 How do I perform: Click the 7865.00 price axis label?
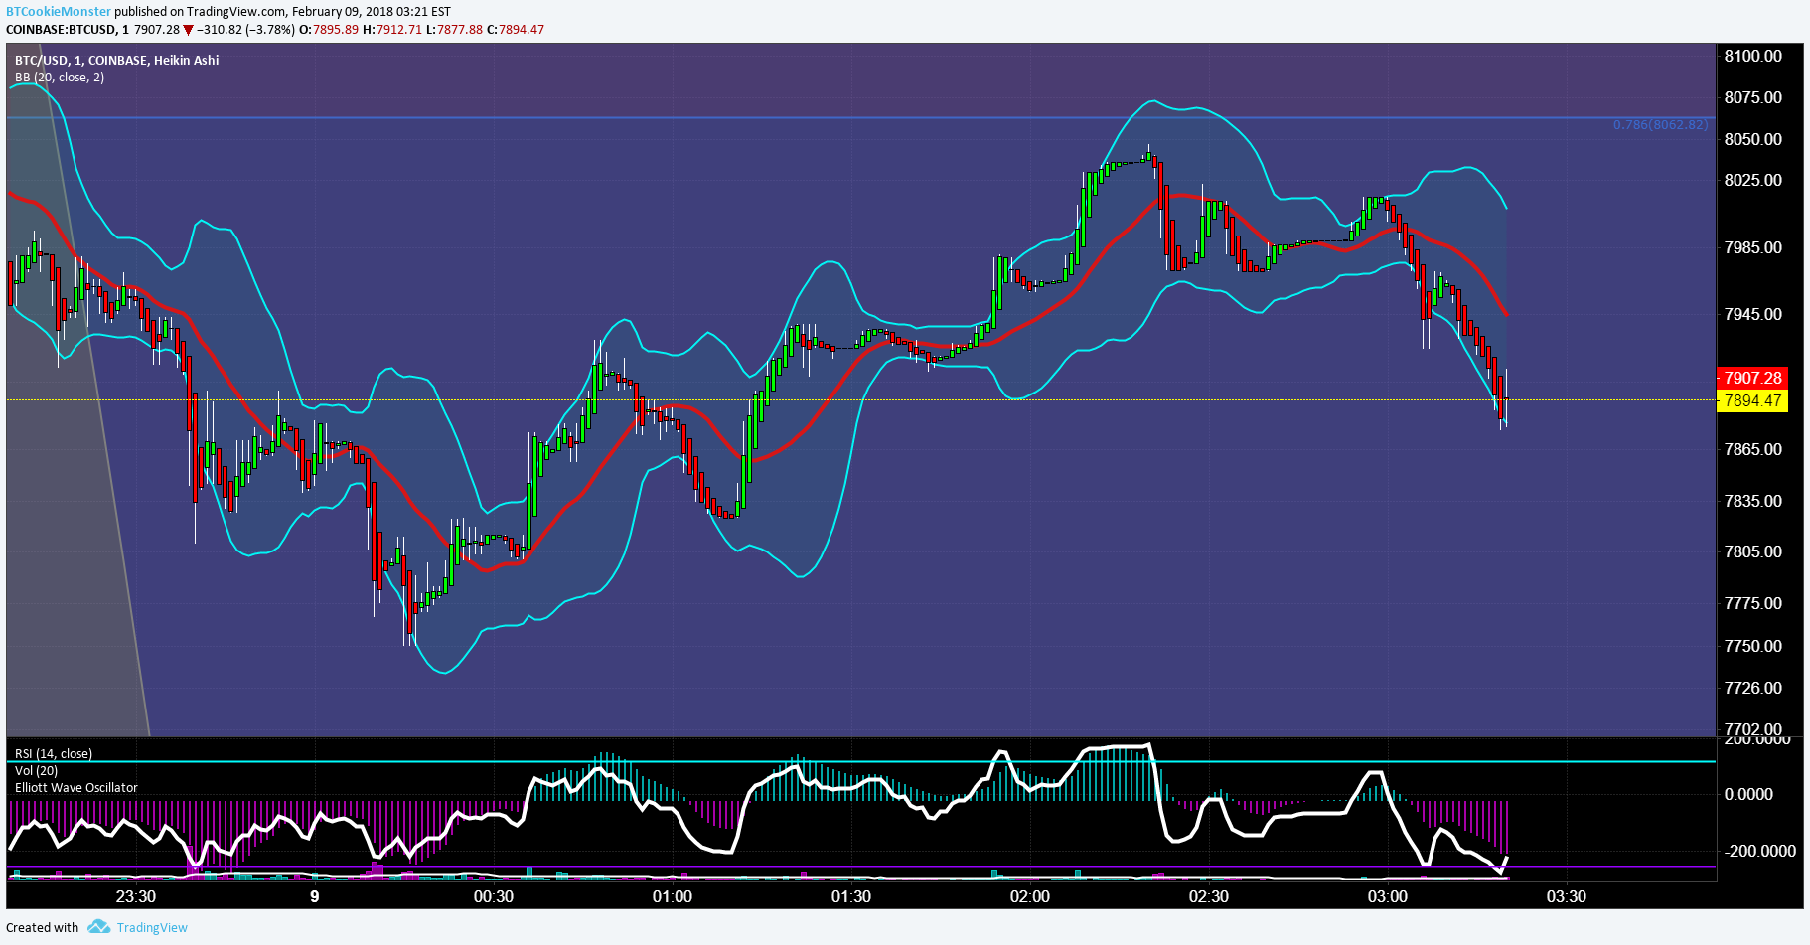1753,449
